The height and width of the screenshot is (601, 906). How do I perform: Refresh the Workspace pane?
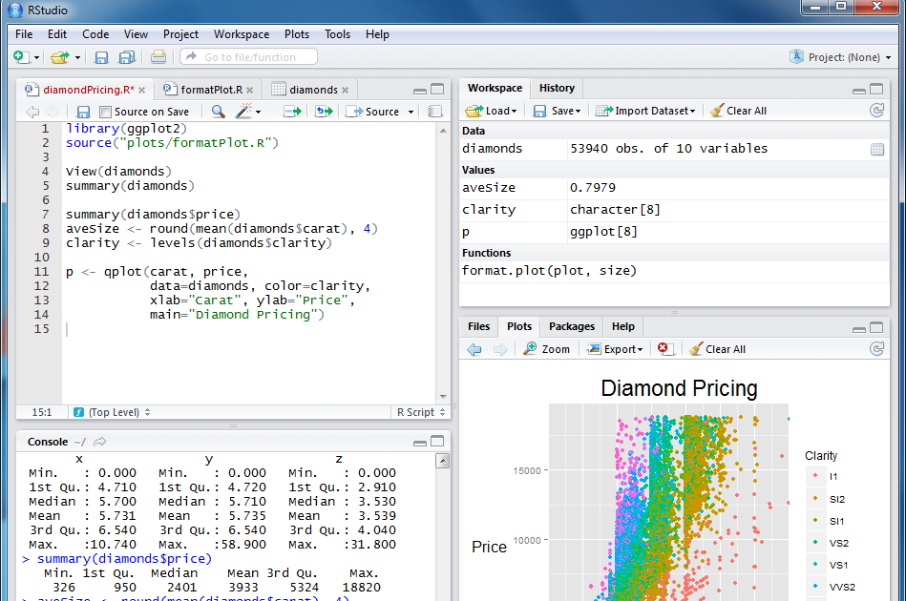(x=876, y=111)
